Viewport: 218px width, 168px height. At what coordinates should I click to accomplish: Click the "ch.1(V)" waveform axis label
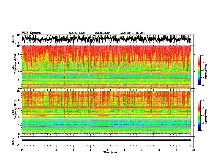coord(13,39)
